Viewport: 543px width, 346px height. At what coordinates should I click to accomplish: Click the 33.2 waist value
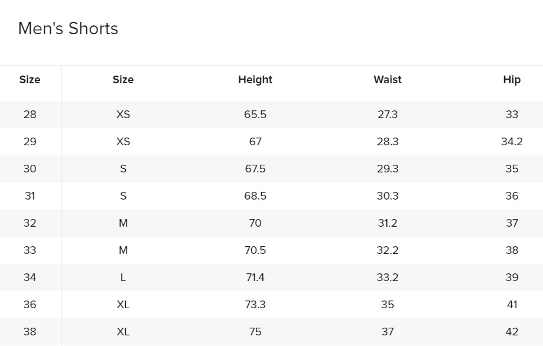click(388, 278)
